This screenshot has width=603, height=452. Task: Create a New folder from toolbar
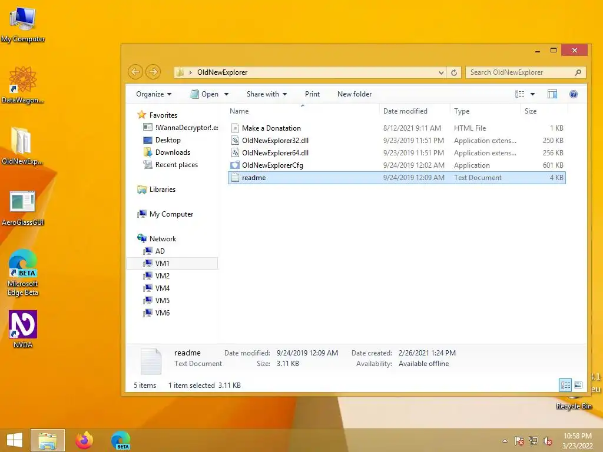click(354, 94)
